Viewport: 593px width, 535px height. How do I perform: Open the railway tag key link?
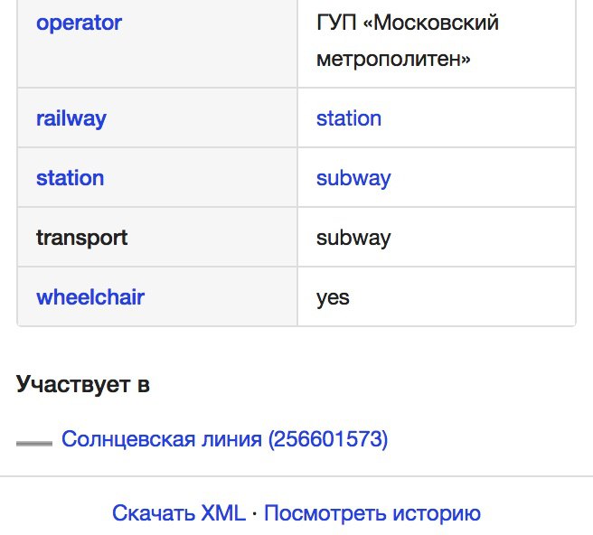71,119
